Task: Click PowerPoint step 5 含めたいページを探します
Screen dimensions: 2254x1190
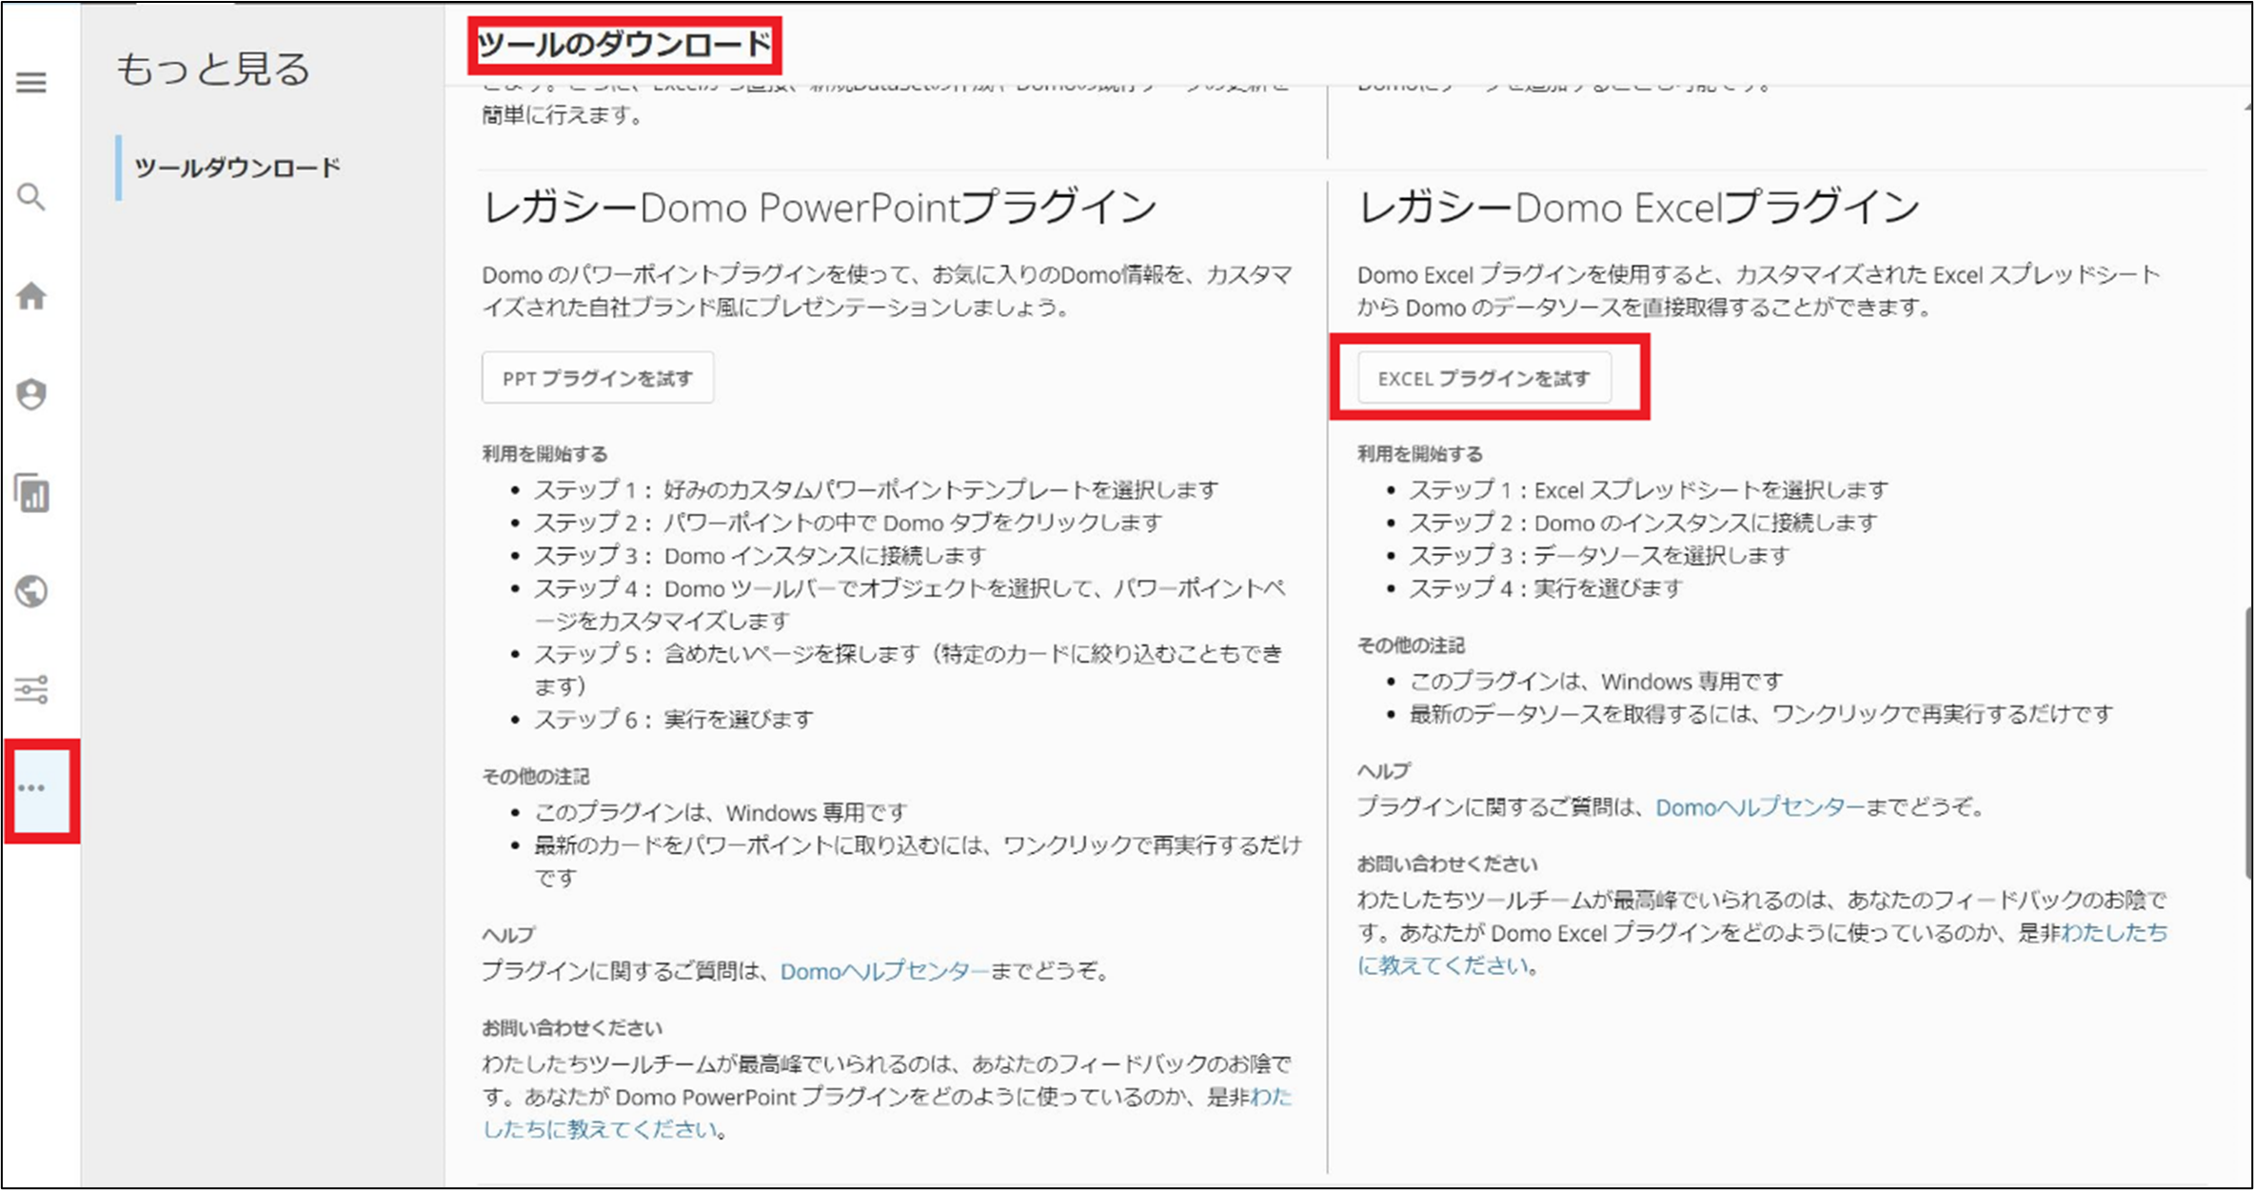Action: [908, 669]
